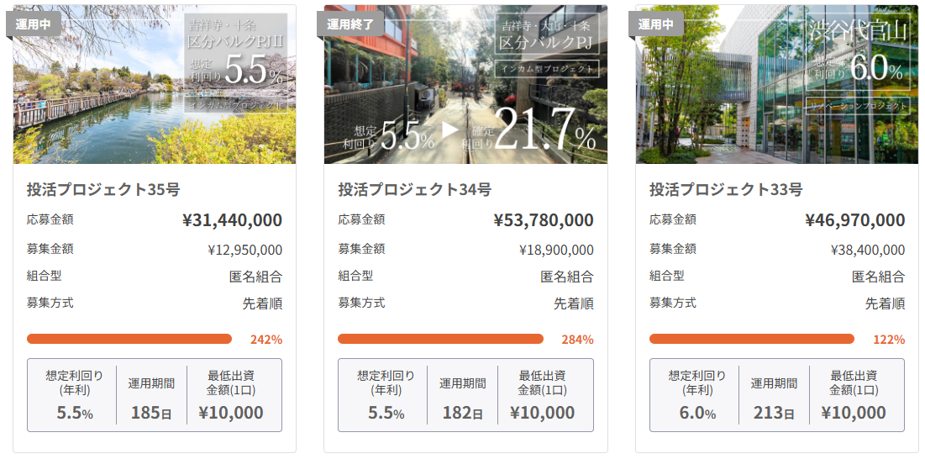Click the 185日 operation period box

pyautogui.click(x=151, y=397)
